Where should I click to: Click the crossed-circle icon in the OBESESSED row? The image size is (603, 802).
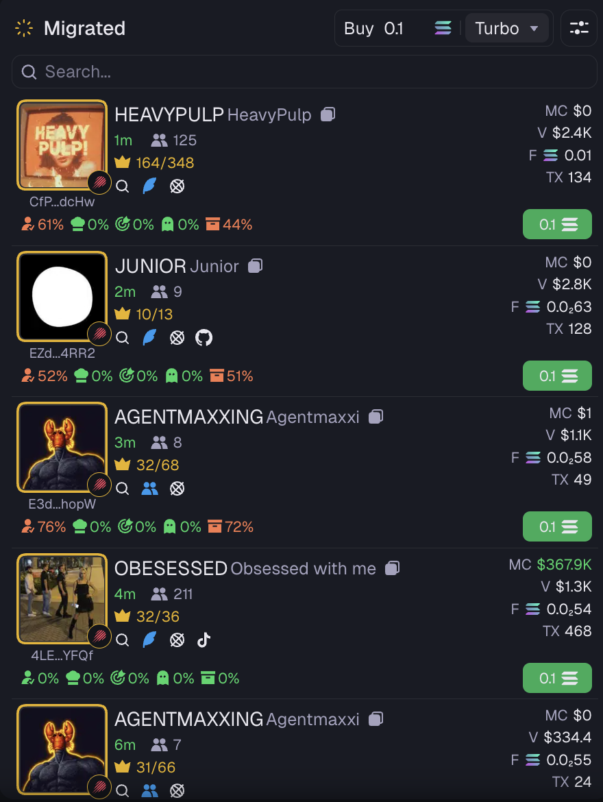[x=177, y=640]
